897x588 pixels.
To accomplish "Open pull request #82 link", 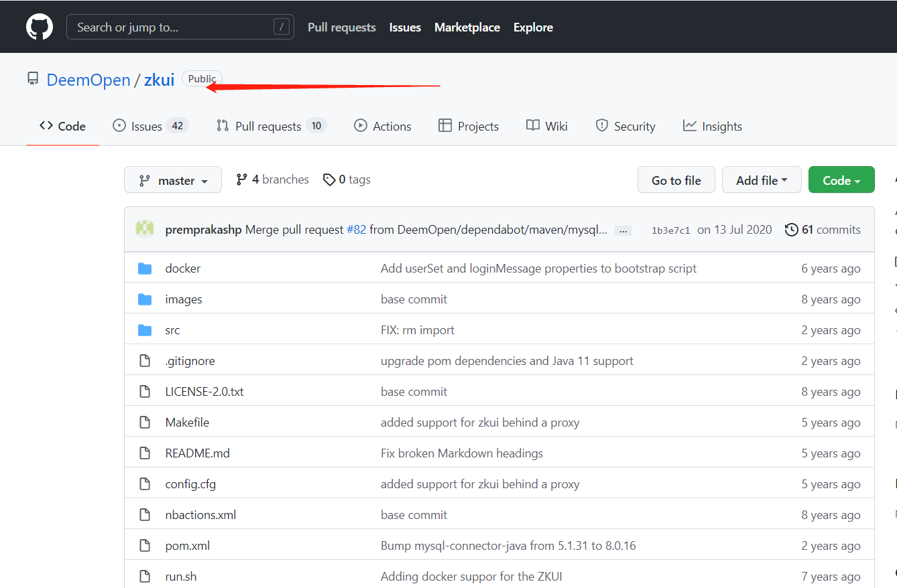I will tap(356, 230).
